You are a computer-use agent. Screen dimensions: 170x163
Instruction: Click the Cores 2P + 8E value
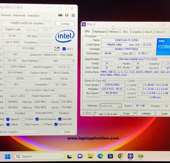pyautogui.click(x=140, y=106)
